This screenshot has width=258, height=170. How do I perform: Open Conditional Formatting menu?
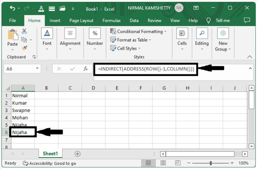pyautogui.click(x=138, y=31)
